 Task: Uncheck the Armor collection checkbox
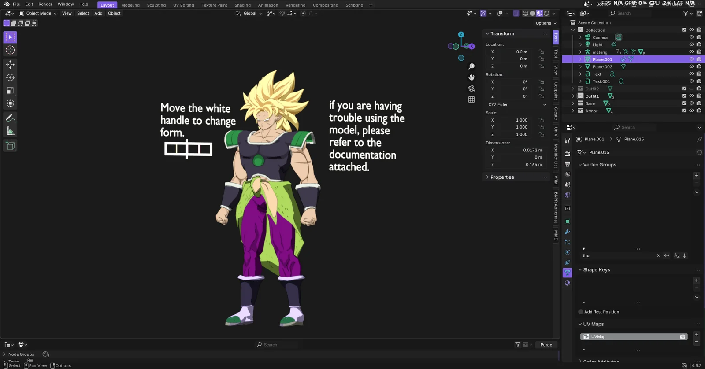point(684,111)
